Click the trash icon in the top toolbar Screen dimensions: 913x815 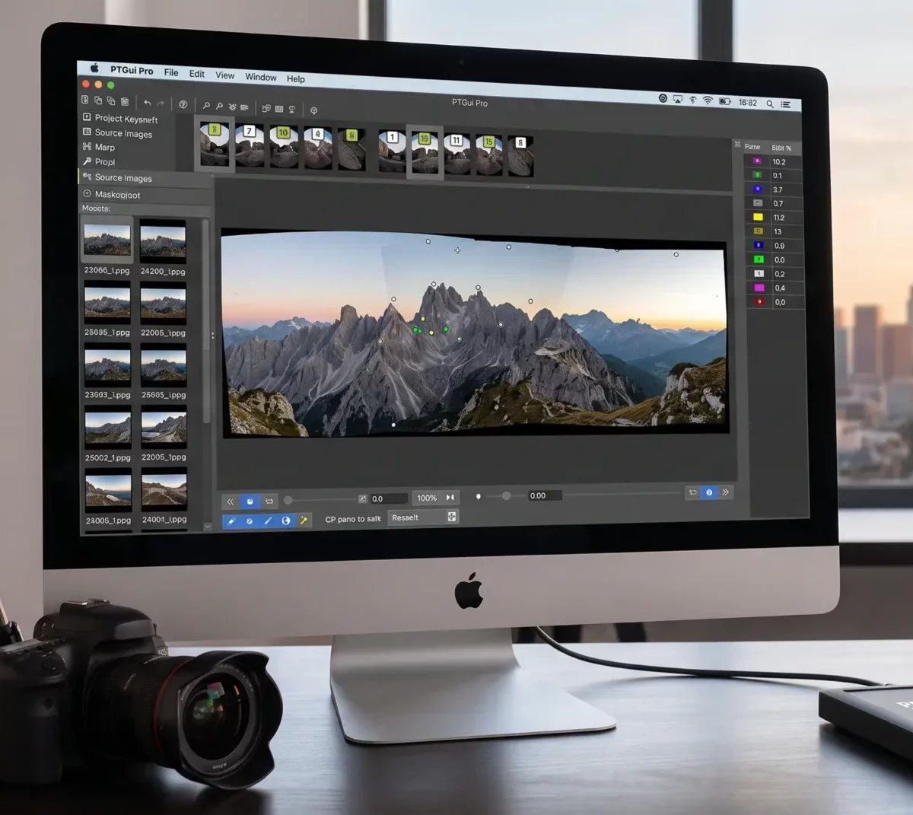[125, 102]
